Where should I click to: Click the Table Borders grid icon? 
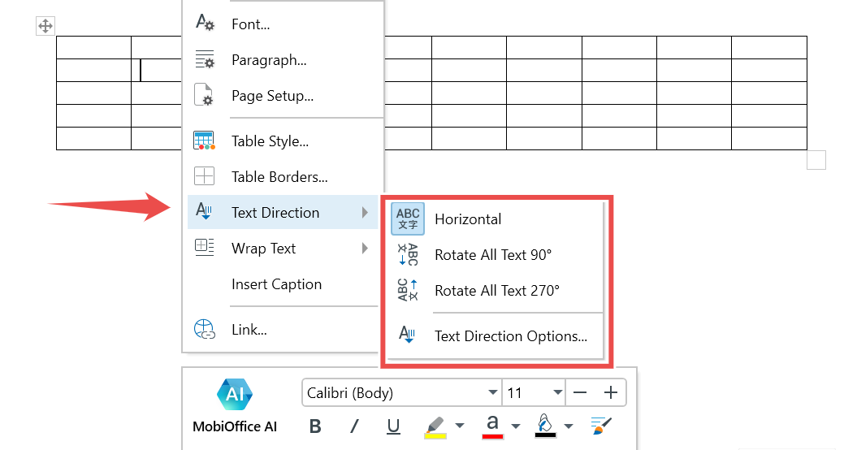[204, 176]
